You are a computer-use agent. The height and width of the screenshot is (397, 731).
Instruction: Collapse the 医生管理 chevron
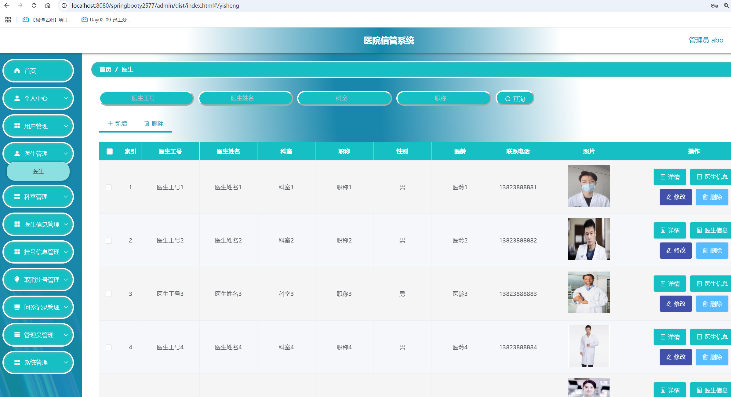pyautogui.click(x=66, y=154)
